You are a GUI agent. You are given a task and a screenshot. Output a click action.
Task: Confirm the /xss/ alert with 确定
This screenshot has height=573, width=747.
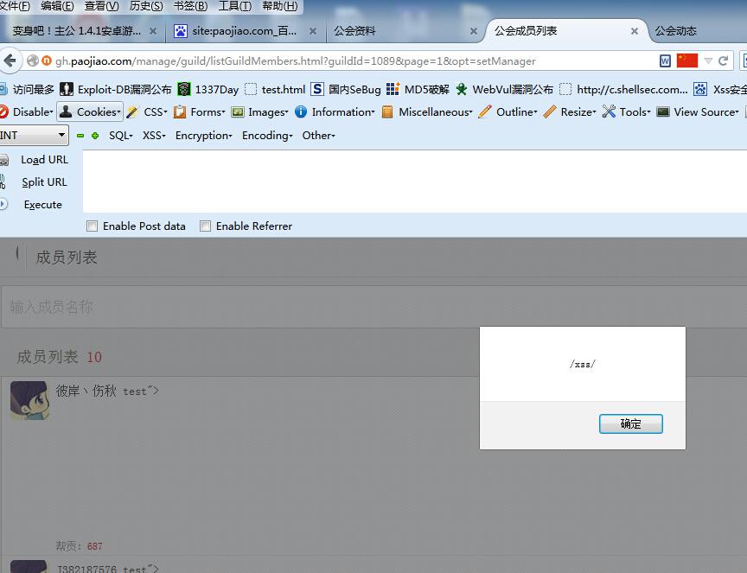(x=631, y=423)
